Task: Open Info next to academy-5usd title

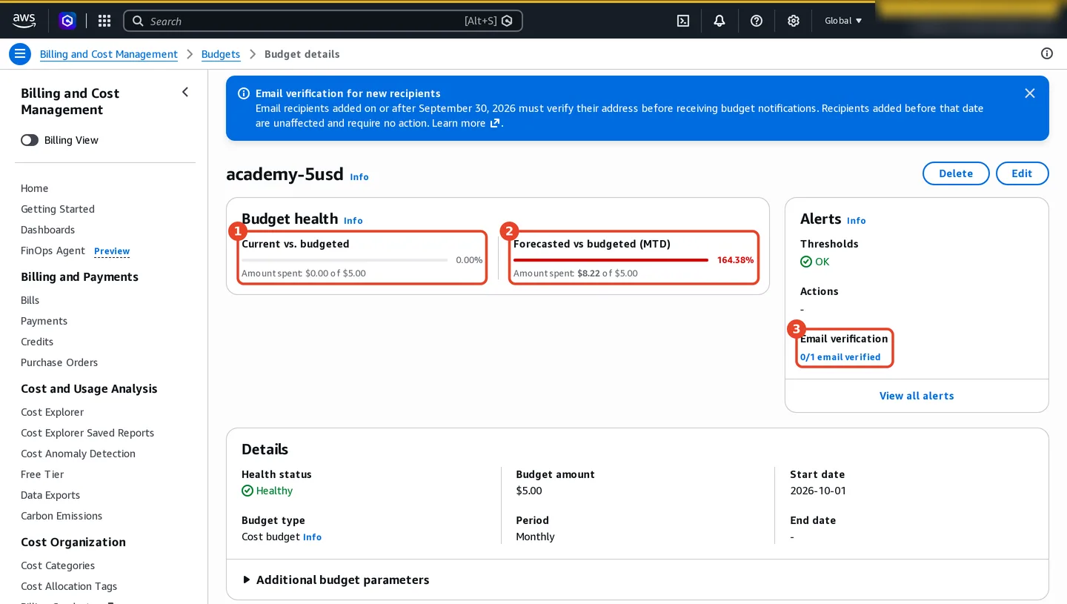Action: pos(359,177)
